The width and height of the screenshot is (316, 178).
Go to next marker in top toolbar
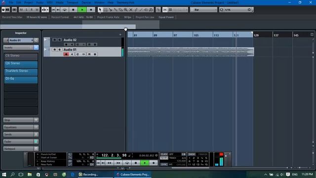click(x=58, y=10)
